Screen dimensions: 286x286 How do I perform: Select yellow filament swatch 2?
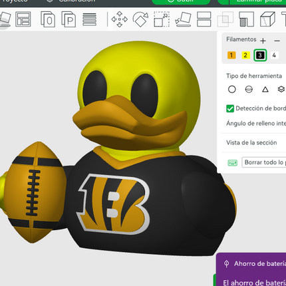click(x=245, y=55)
